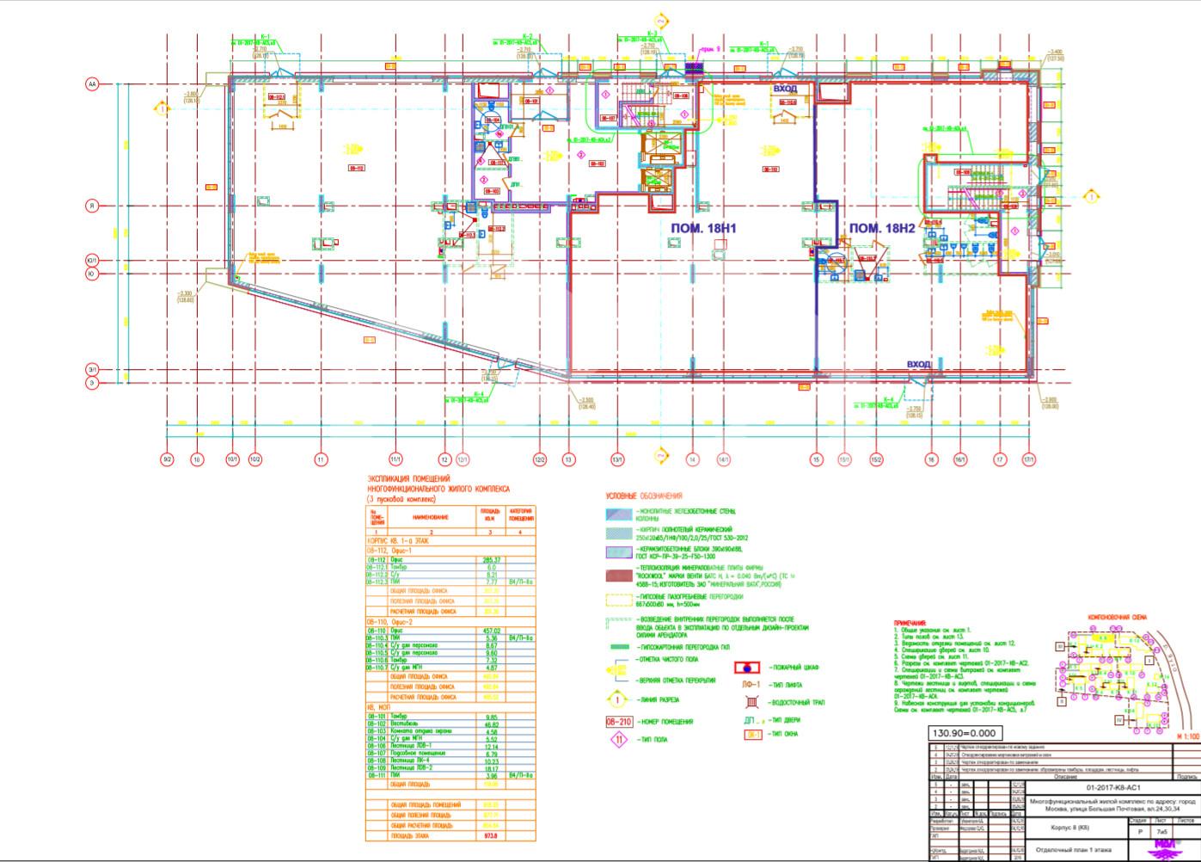This screenshot has height=862, width=1201.
Task: Select the ПОМ. 18Н2 room label
Action: click(x=882, y=228)
